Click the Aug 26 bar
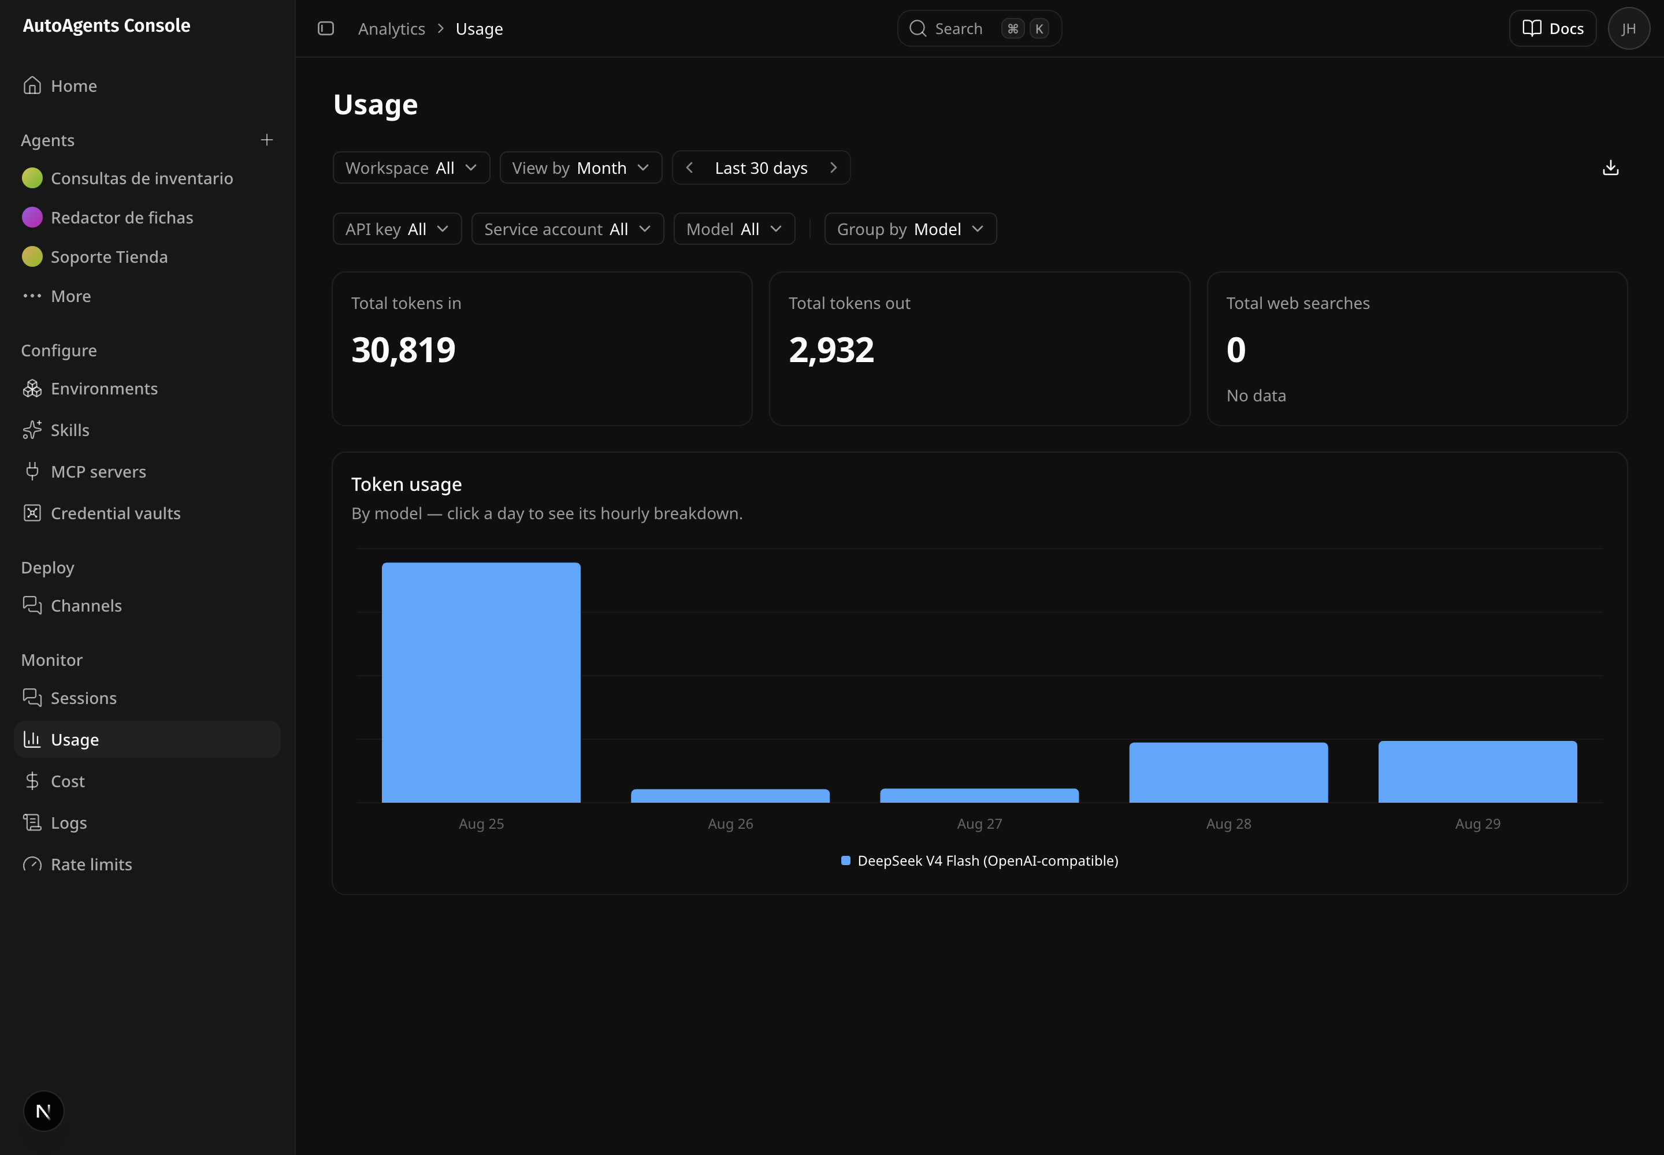Viewport: 1664px width, 1155px height. (730, 795)
